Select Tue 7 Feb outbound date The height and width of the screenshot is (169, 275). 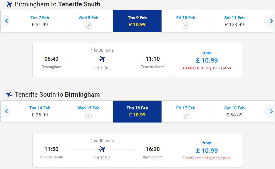pyautogui.click(x=40, y=21)
